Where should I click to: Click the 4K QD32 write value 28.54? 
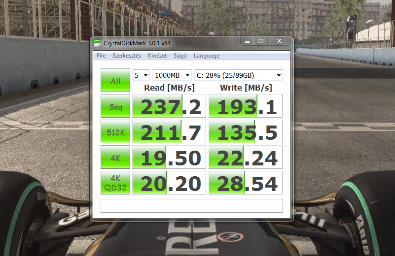tap(246, 183)
